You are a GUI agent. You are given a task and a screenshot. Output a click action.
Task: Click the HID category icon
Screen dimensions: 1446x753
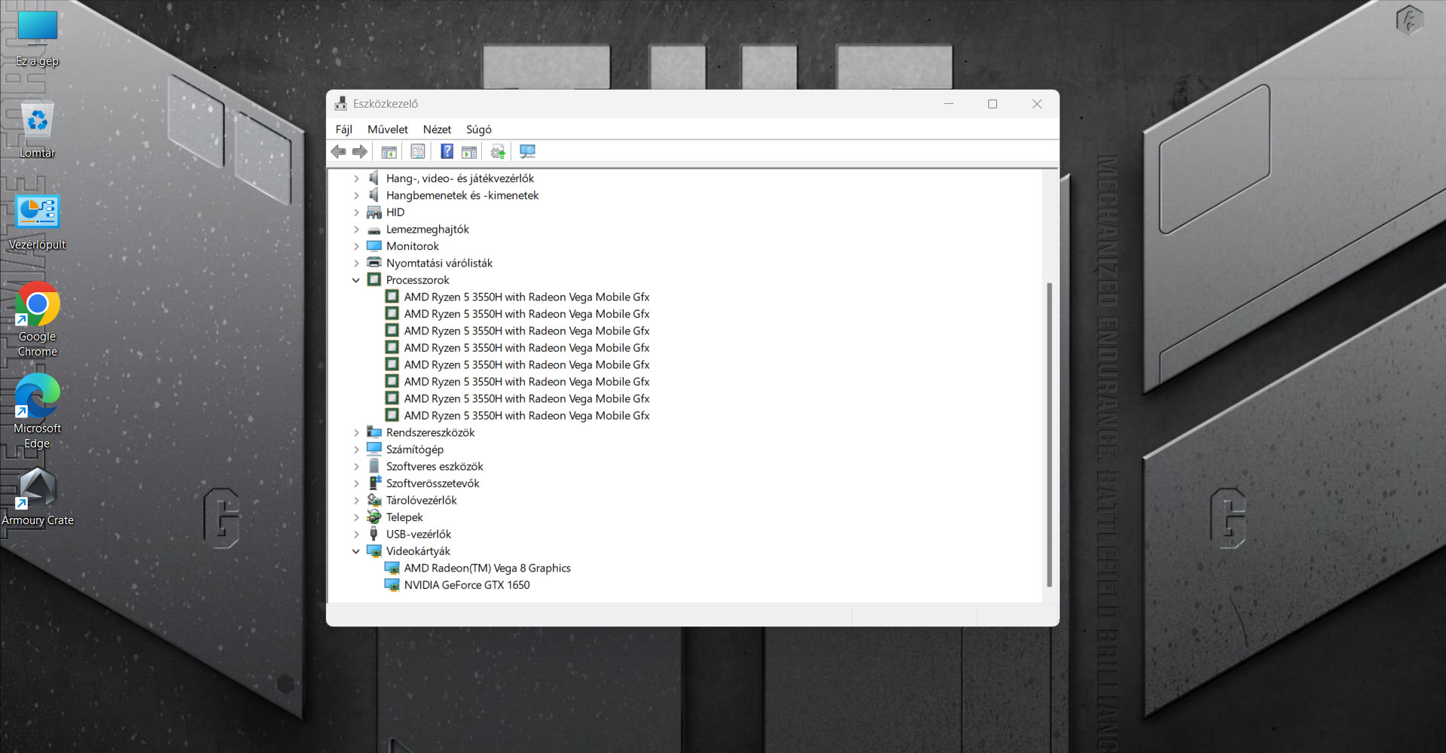coord(374,212)
